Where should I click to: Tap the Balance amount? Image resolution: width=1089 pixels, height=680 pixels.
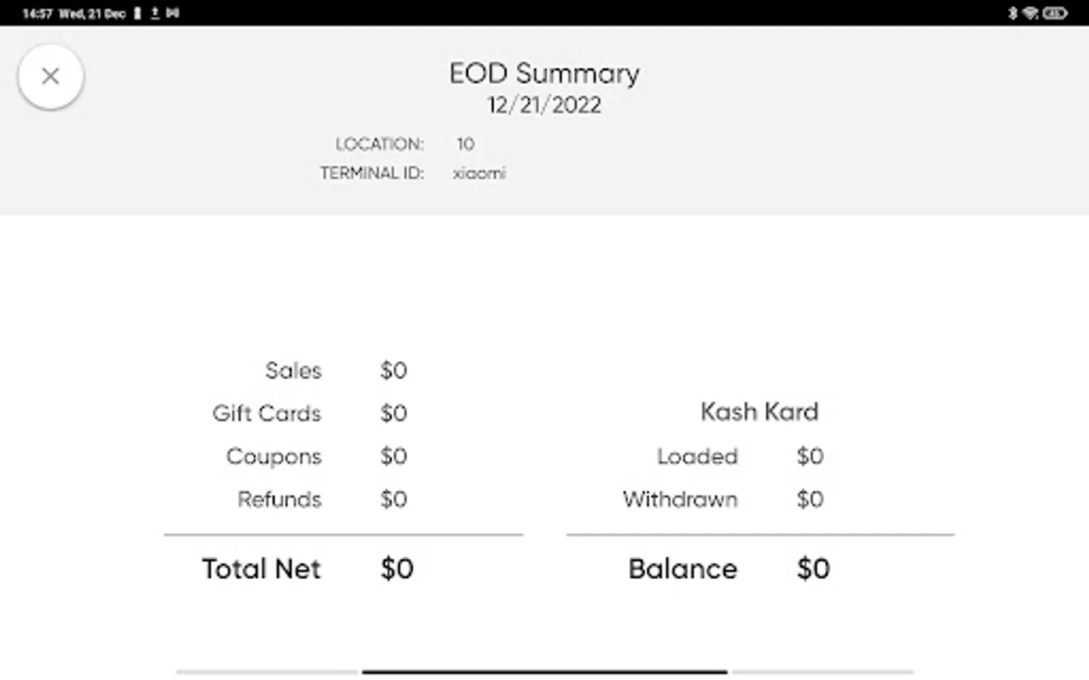pos(814,569)
